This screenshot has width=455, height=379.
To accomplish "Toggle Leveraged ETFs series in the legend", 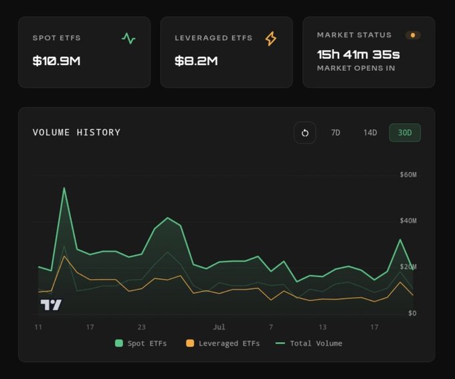I will pos(223,344).
